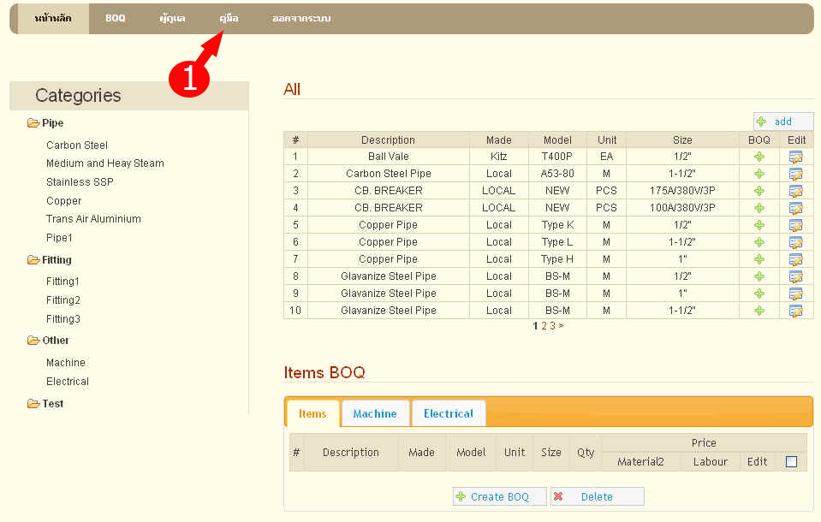
Task: Toggle the select-all checkbox in Items BOQ header
Action: (791, 462)
